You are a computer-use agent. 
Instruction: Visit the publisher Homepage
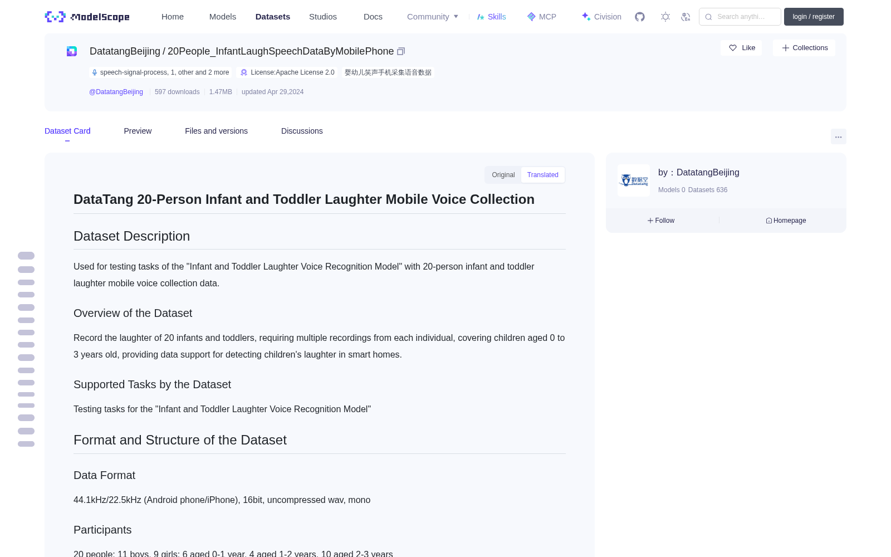pos(786,221)
